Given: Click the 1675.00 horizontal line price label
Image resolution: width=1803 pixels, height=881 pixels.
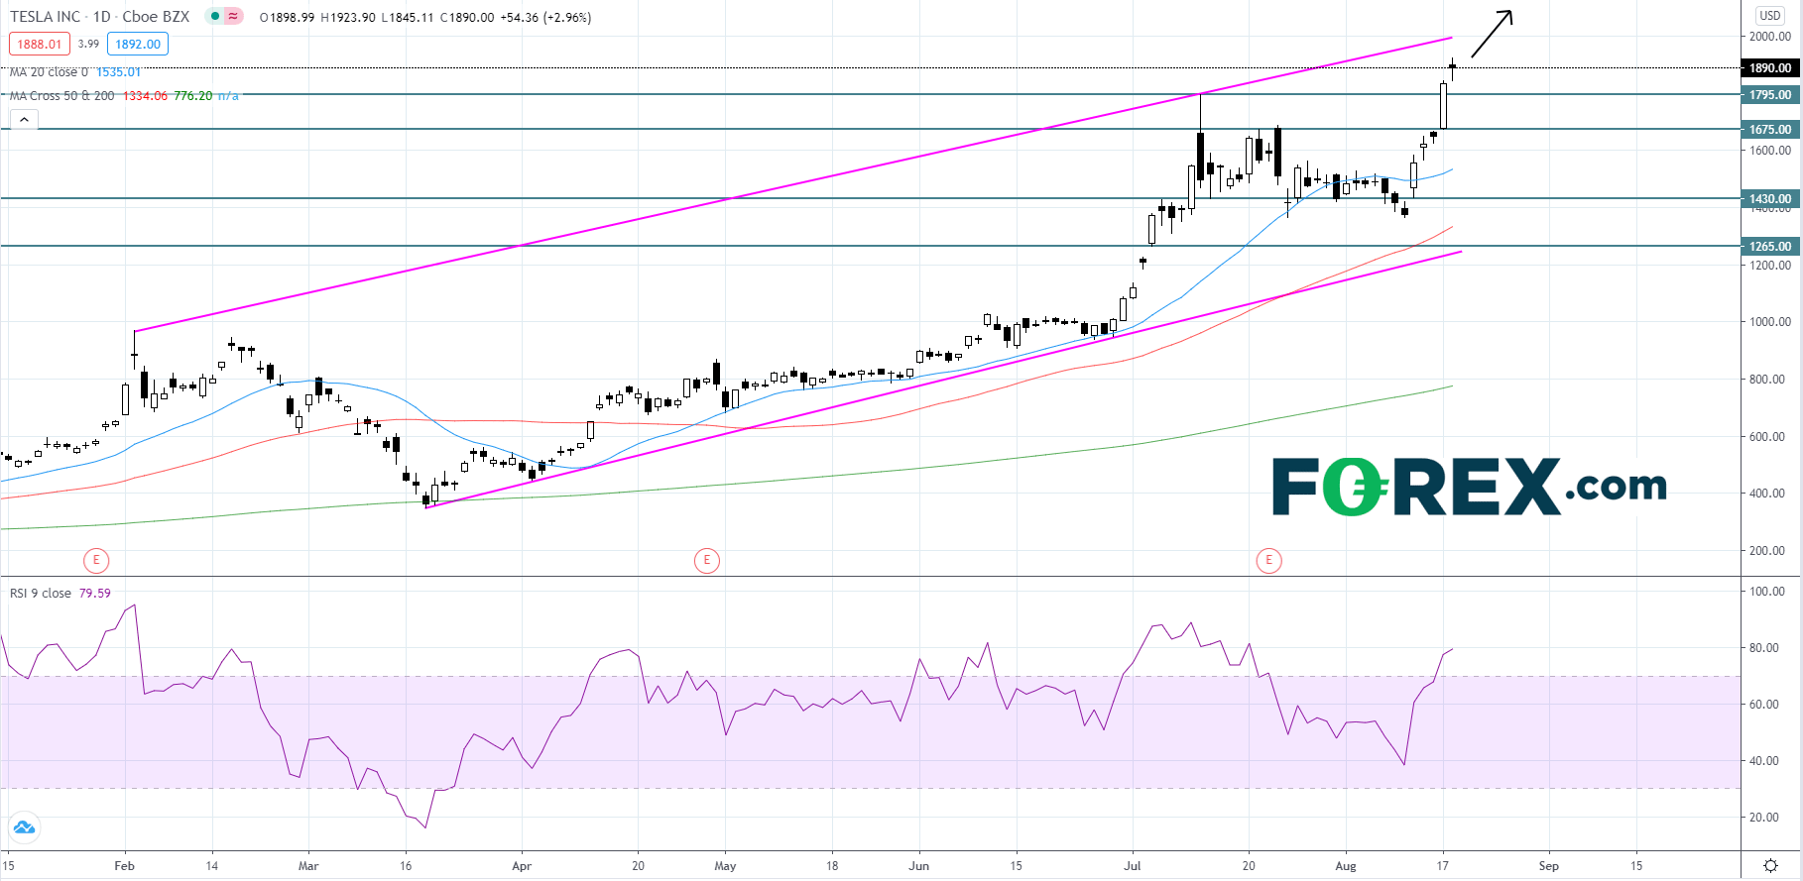Looking at the screenshot, I should coord(1770,130).
